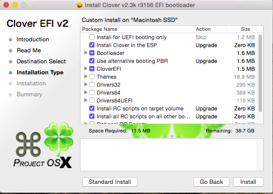
Task: Expand the Drivers32 disclosure triangle
Action: 86,84
